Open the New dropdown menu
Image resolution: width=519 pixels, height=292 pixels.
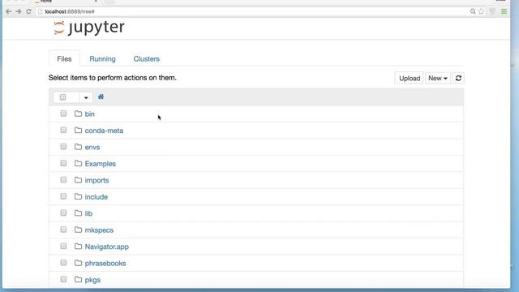438,78
